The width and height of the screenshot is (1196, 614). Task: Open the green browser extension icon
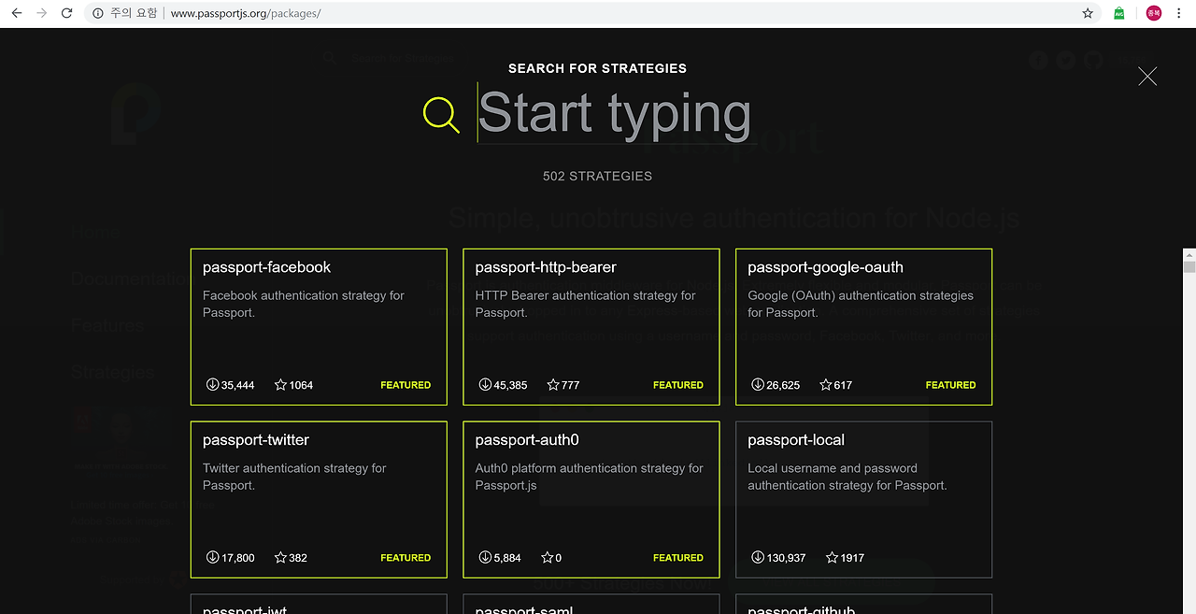1119,13
